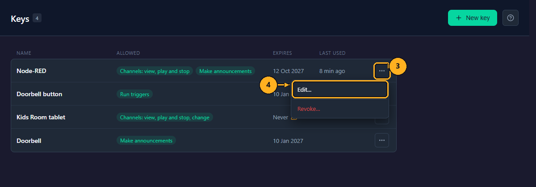Select the Doorbell key name in last row

[29, 140]
